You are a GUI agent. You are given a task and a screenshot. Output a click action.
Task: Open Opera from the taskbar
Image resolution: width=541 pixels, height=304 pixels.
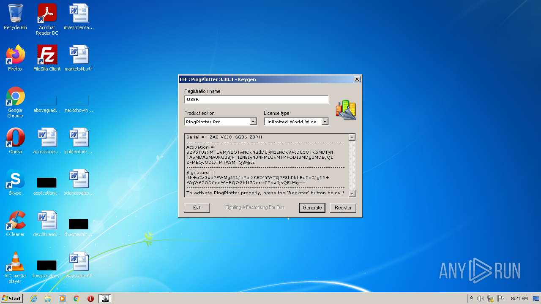(x=90, y=299)
